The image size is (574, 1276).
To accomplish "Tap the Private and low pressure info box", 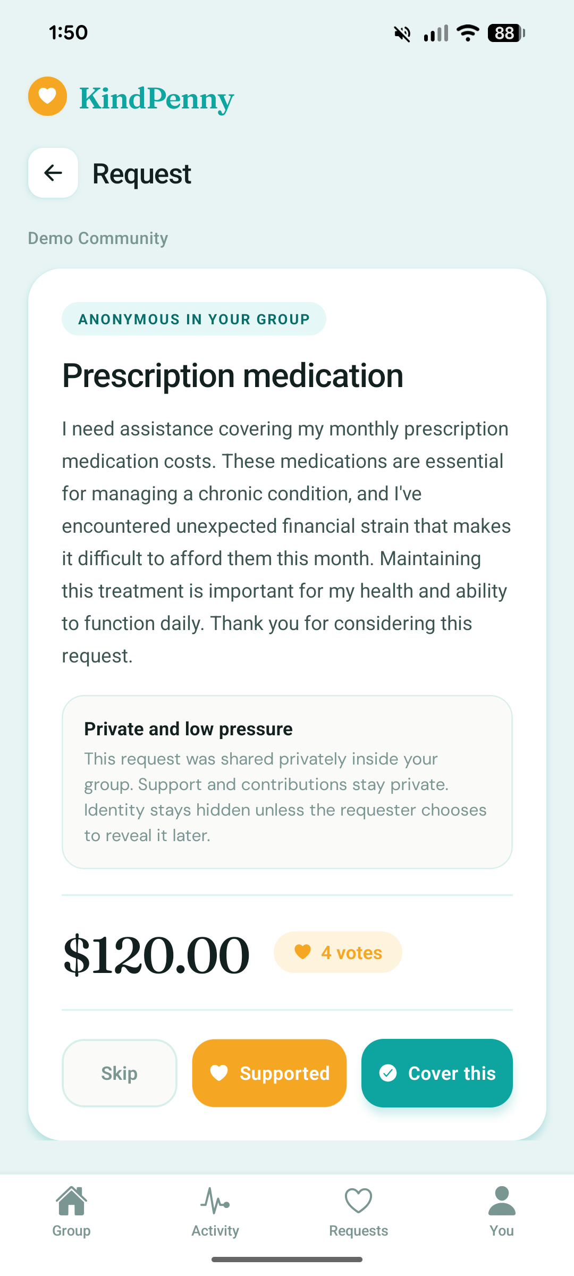I will 287,782.
